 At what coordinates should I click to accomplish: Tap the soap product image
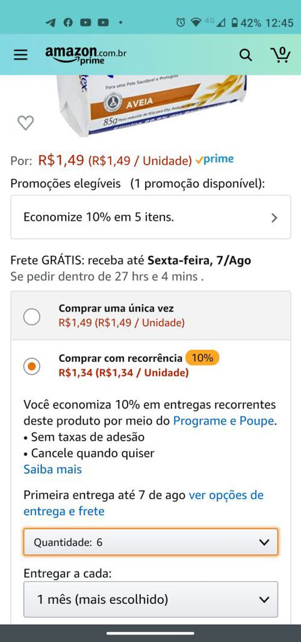pyautogui.click(x=151, y=104)
